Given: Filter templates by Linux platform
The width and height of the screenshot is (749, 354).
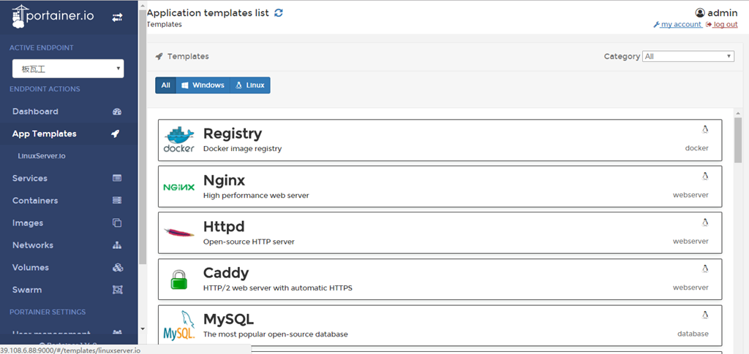Looking at the screenshot, I should tap(249, 85).
